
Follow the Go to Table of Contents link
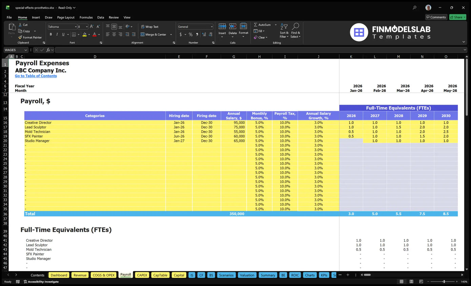(x=36, y=76)
